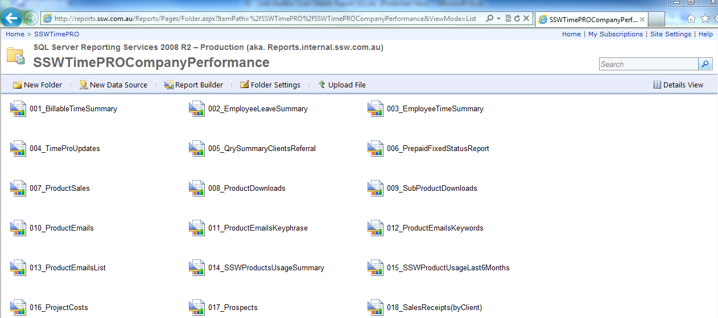
Task: Click the browser Home icon
Action: (691, 19)
